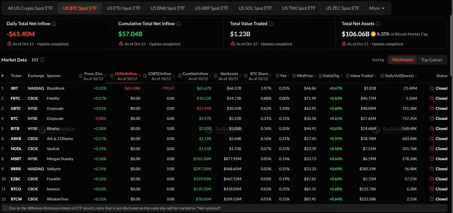This screenshot has height=213, width=453.
Task: Click info icon next to Cumulative Total Net Inflow
Action: coord(178,24)
